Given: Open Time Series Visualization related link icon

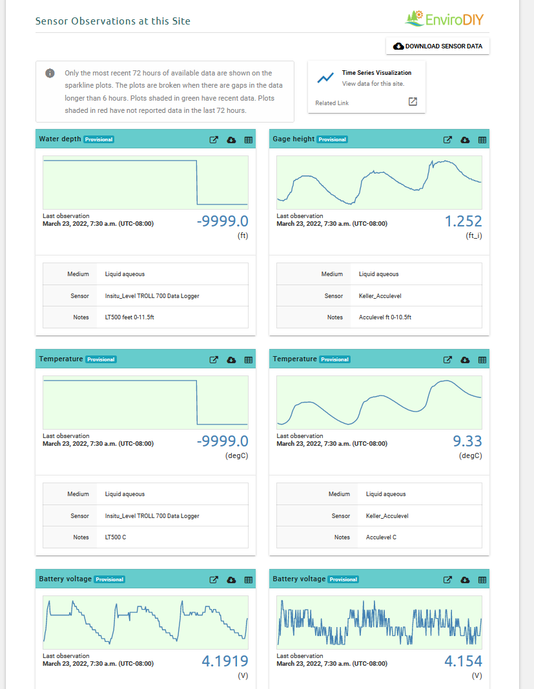Looking at the screenshot, I should (413, 102).
